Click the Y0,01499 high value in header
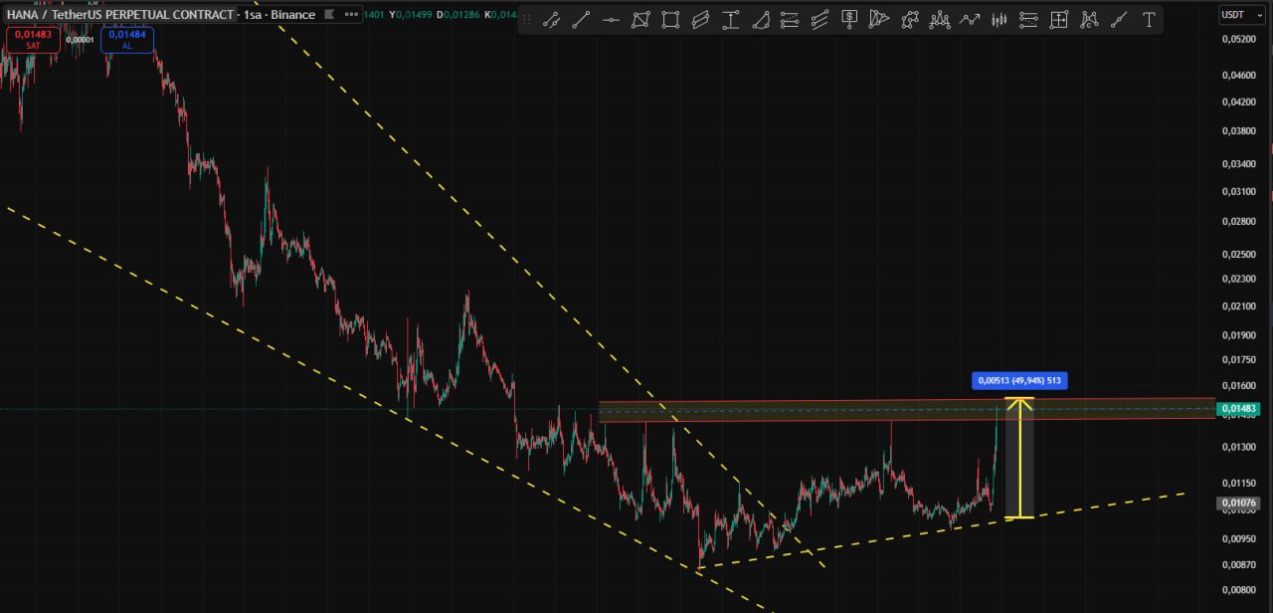1273x613 pixels. [412, 15]
